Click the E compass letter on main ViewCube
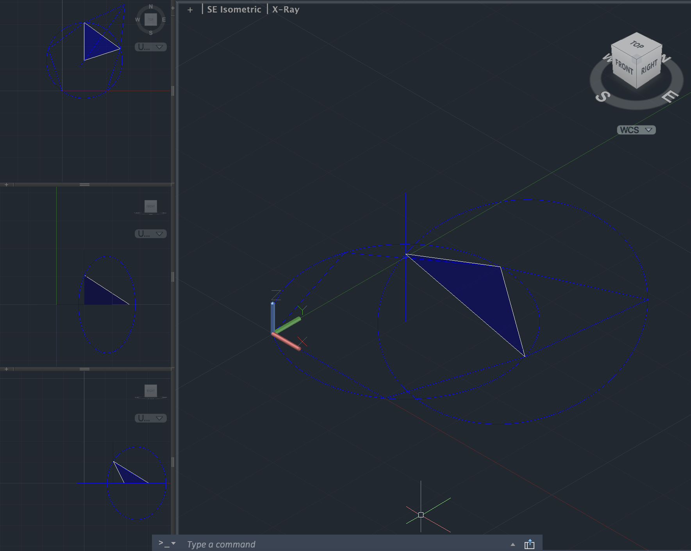691x551 pixels. (670, 96)
